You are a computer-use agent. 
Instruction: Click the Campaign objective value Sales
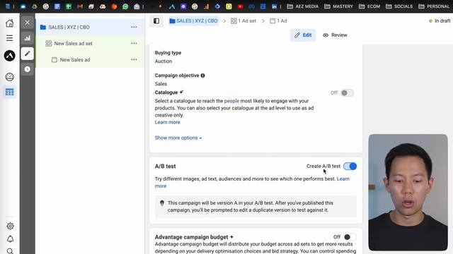tap(161, 84)
